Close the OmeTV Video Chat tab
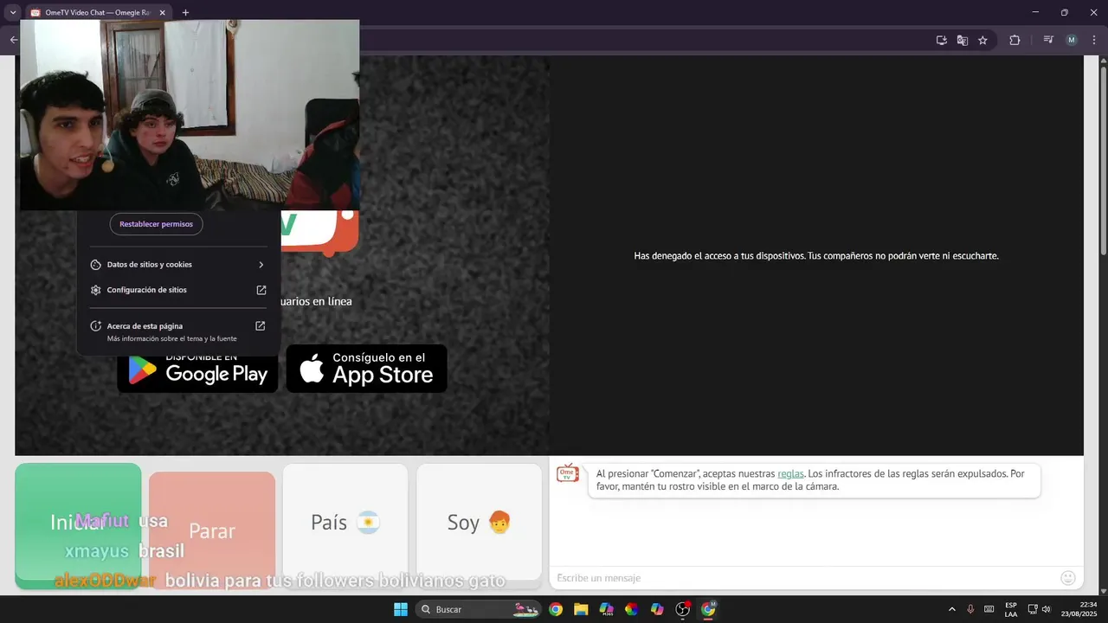 coord(162,13)
